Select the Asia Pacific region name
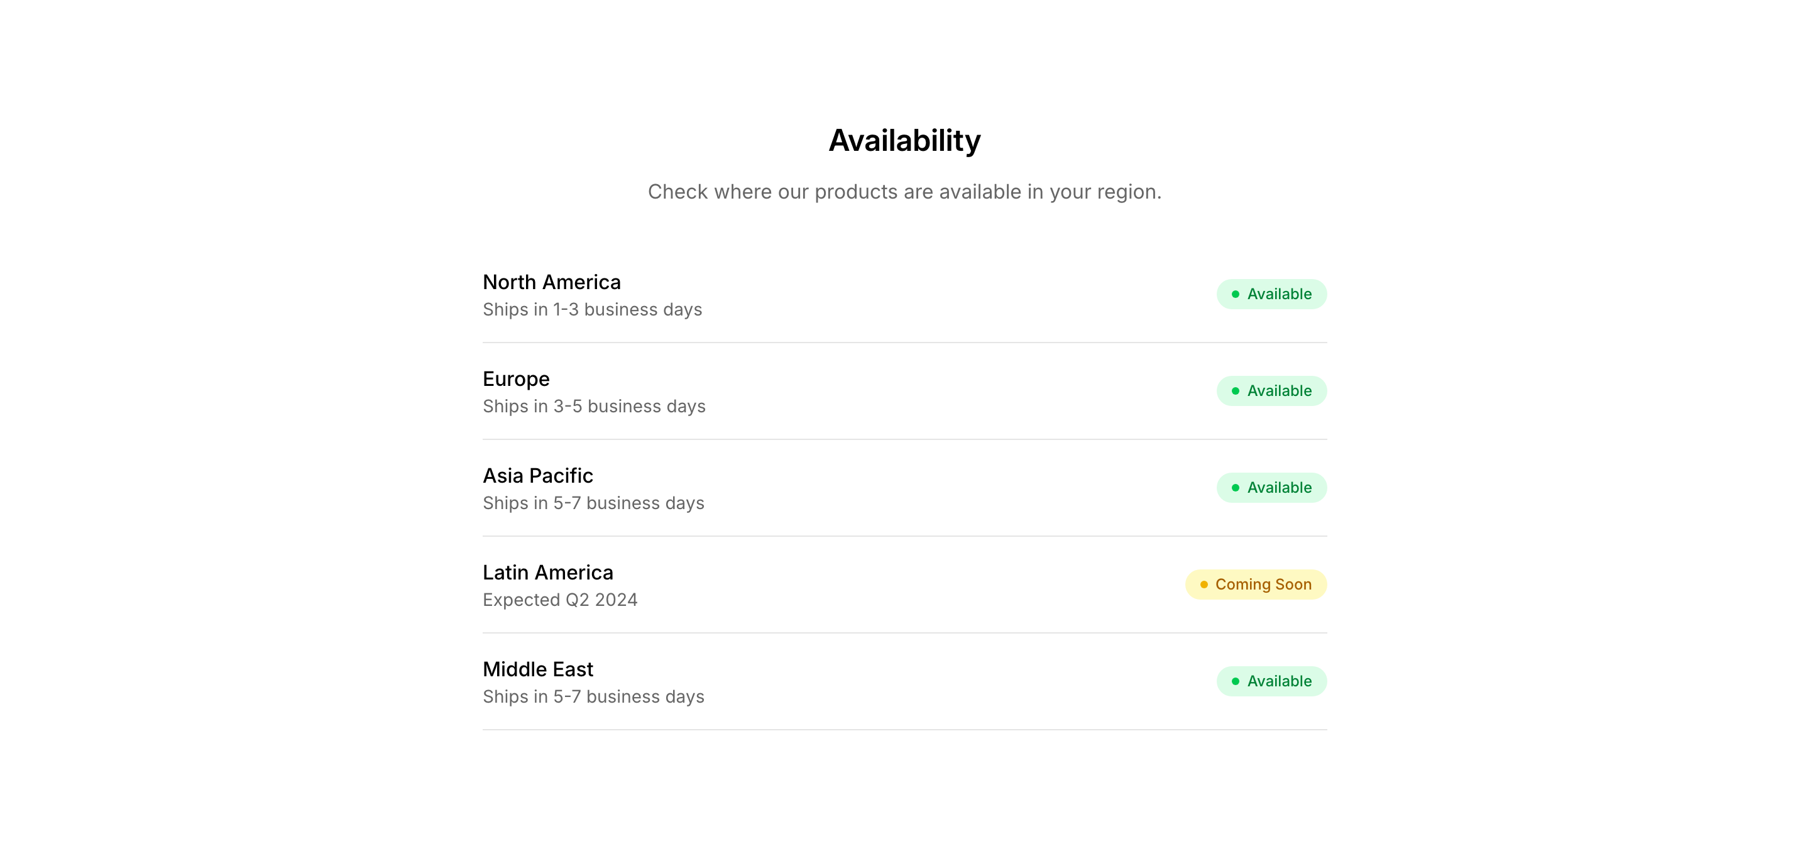1810x851 pixels. tap(537, 476)
